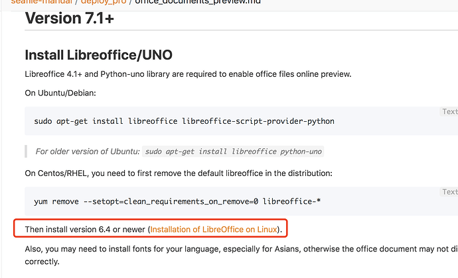Click the 'For older version of Ubuntu:' note
458x278 pixels.
tap(88, 152)
